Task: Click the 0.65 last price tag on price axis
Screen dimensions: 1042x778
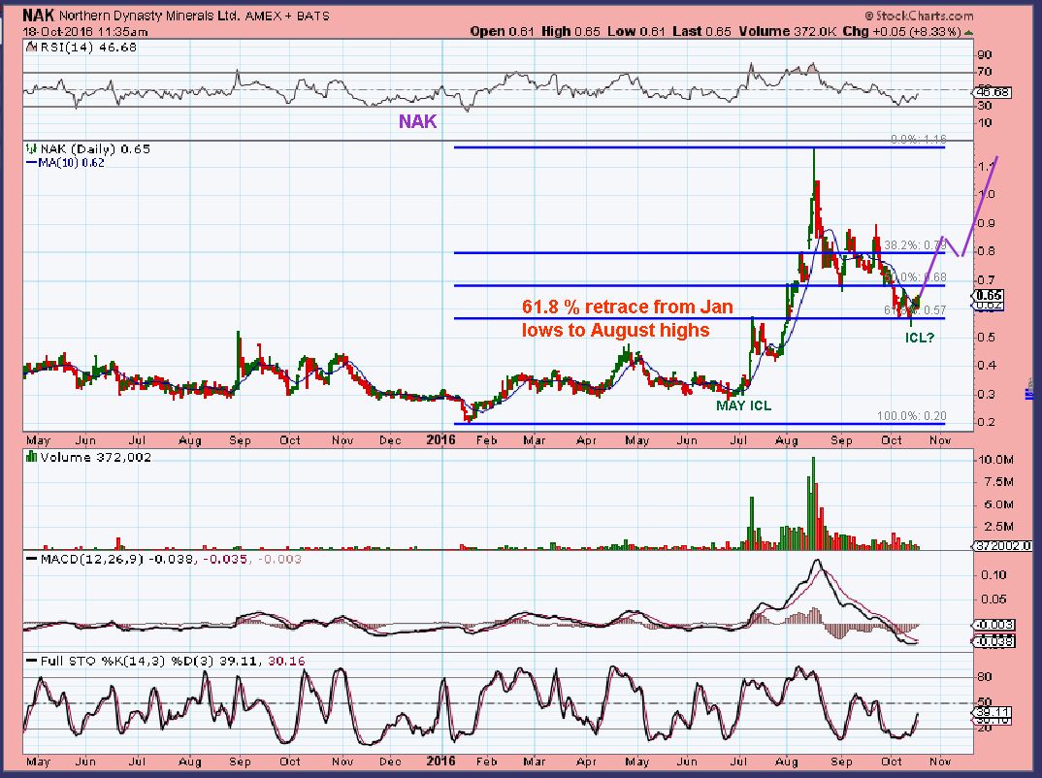Action: point(991,296)
